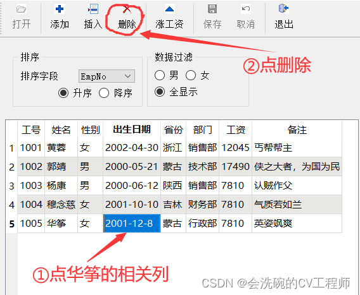The height and width of the screenshot is (295, 360).
Task: Click the 省份 column header
Action: 173,129
